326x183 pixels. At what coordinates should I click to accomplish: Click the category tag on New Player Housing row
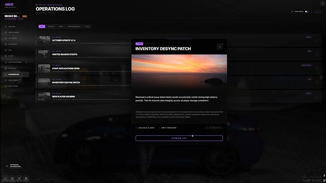click(309, 93)
